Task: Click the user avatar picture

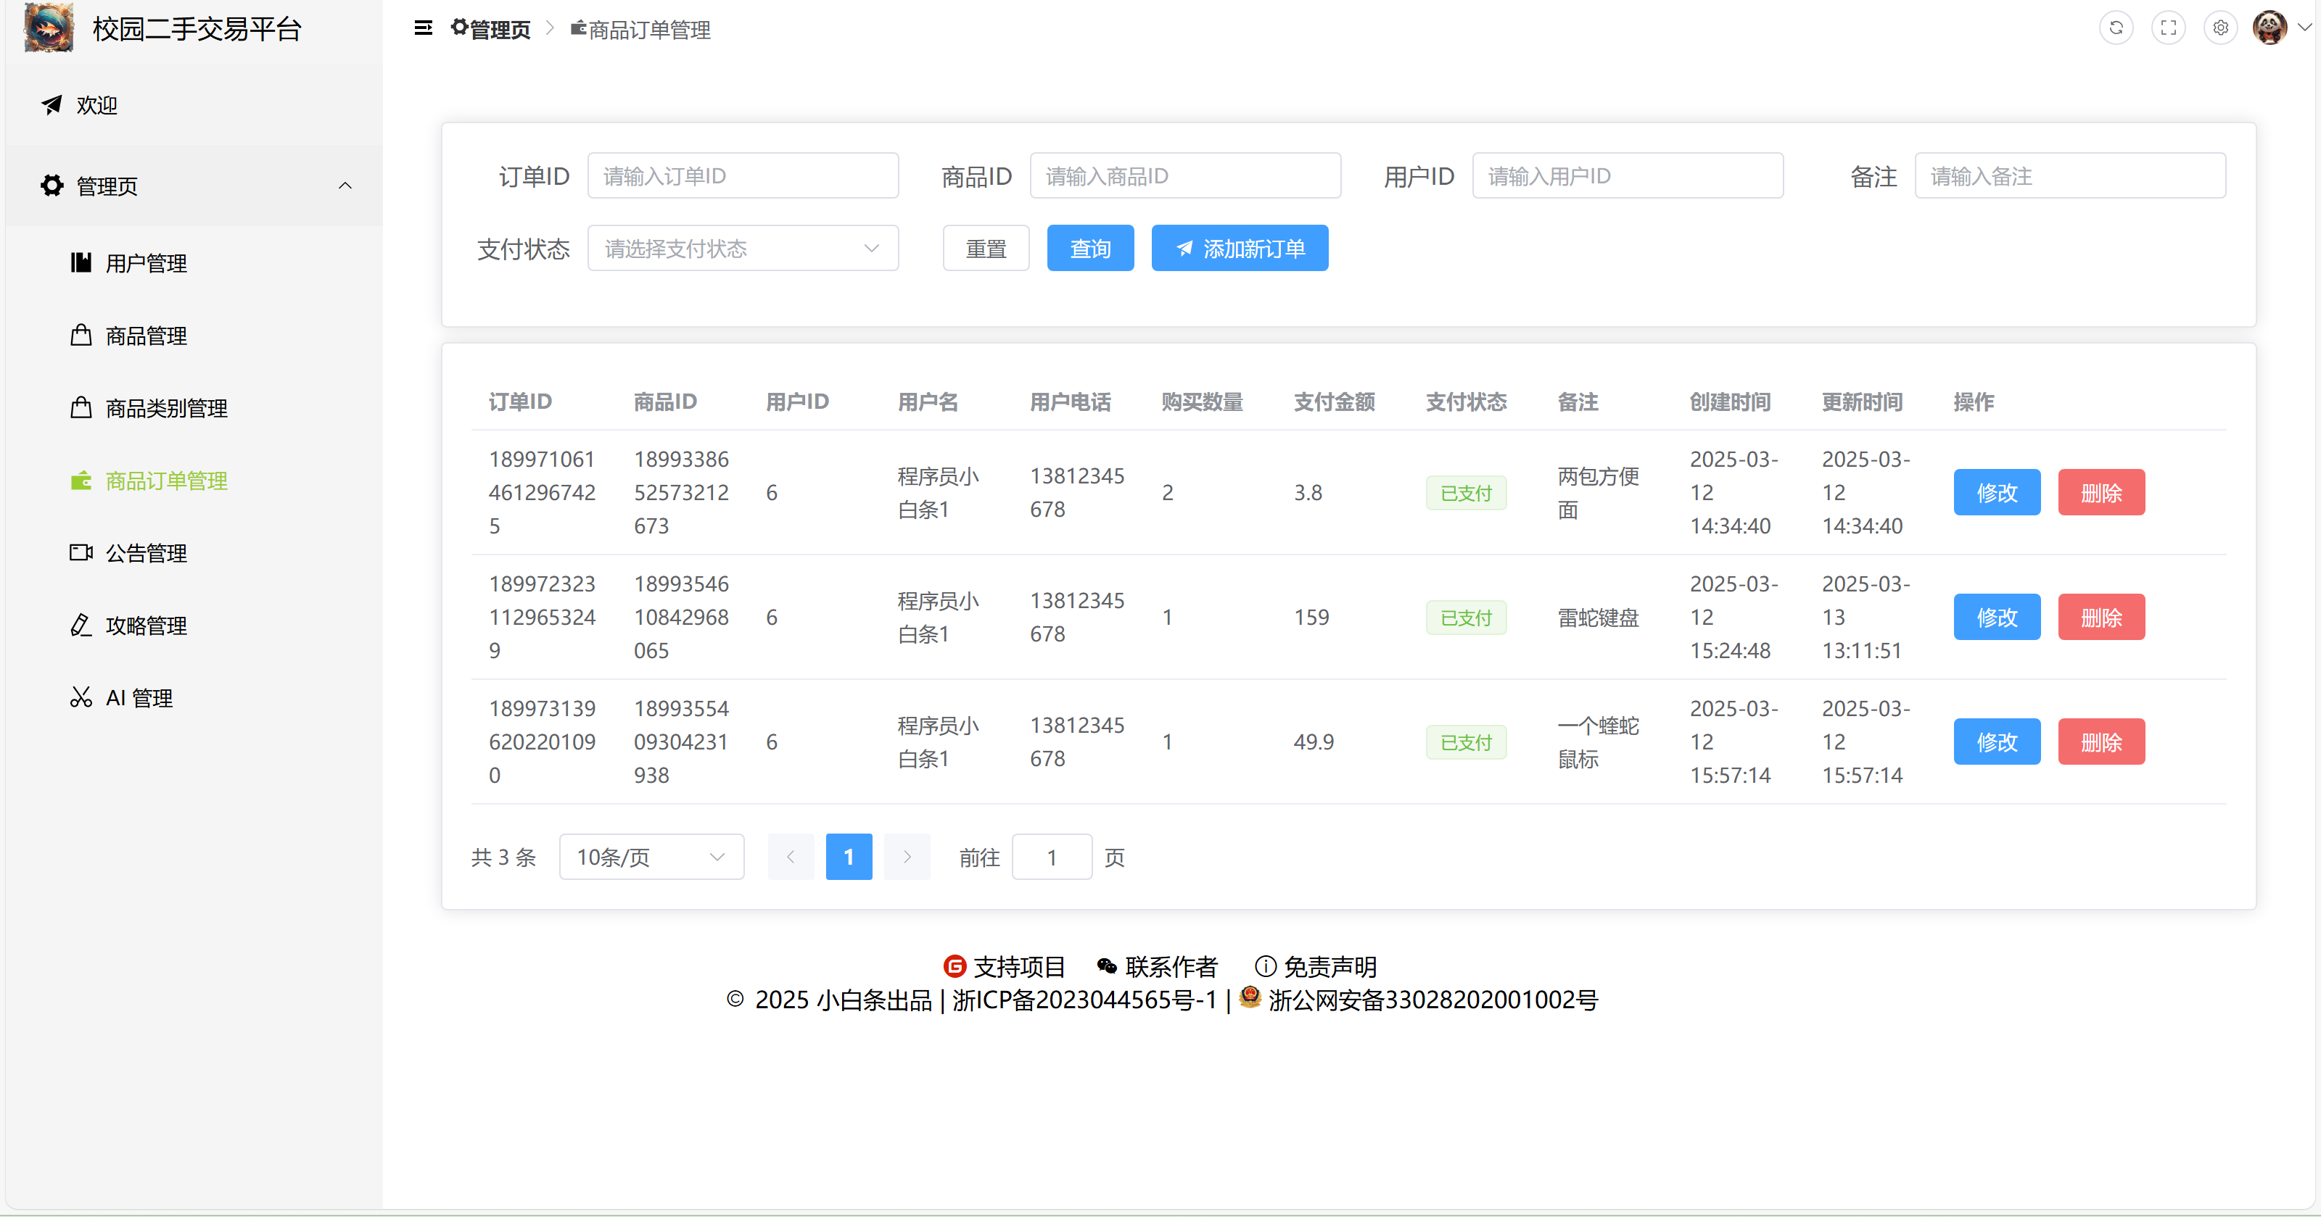Action: pyautogui.click(x=2269, y=28)
